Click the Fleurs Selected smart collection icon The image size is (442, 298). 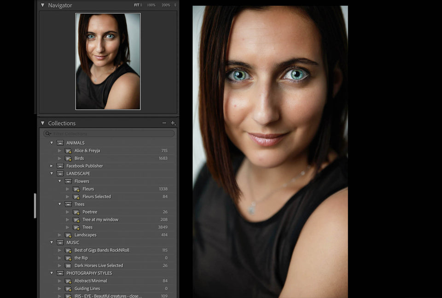coord(76,197)
